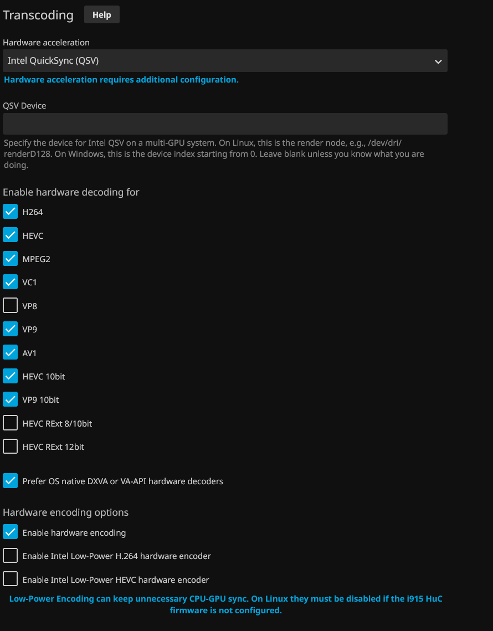Disable Prefer OS native DXVA or VA-API decoders
Screen dimensions: 493x631
pyautogui.click(x=11, y=481)
